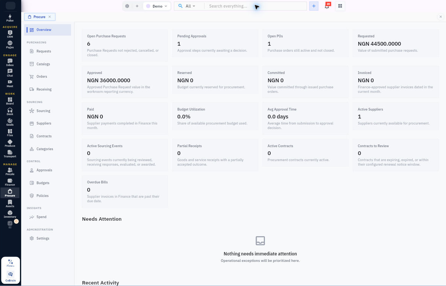This screenshot has height=286, width=446.
Task: Open the Chat module icon
Action: click(10, 73)
